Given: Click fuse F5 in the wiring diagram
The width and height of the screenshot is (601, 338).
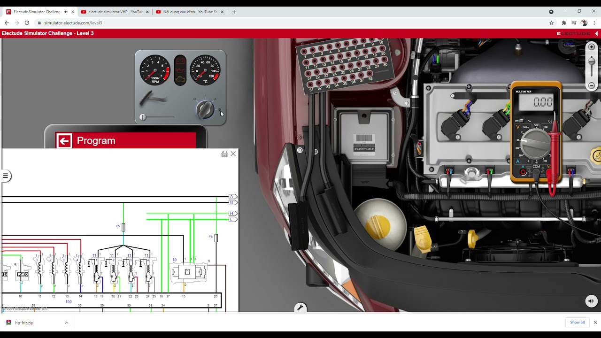Looking at the screenshot, I should coord(123,227).
